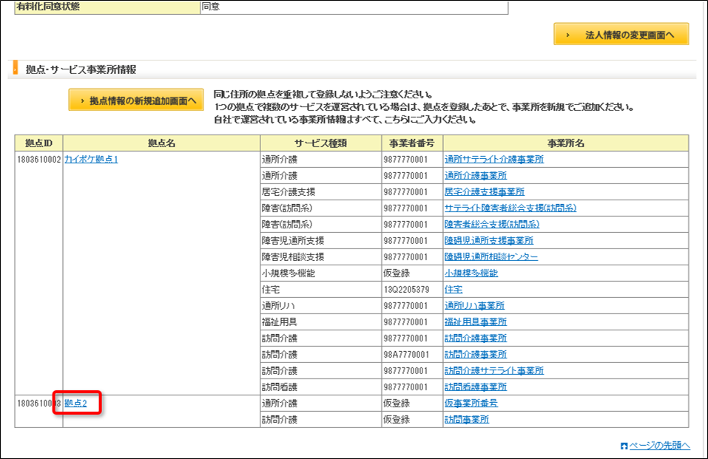Click the 同意 status value
The height and width of the screenshot is (459, 708).
tap(211, 7)
